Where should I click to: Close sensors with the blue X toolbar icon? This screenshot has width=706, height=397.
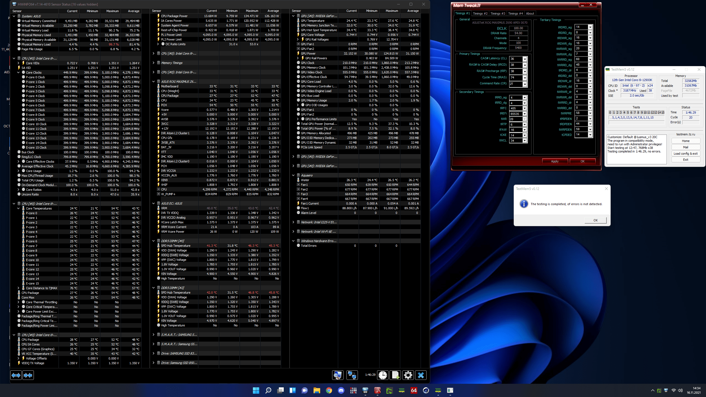[421, 375]
